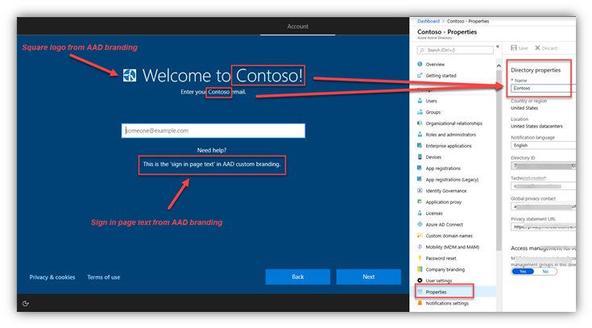
Task: Click the Privacy statement URL field
Action: 544,226
